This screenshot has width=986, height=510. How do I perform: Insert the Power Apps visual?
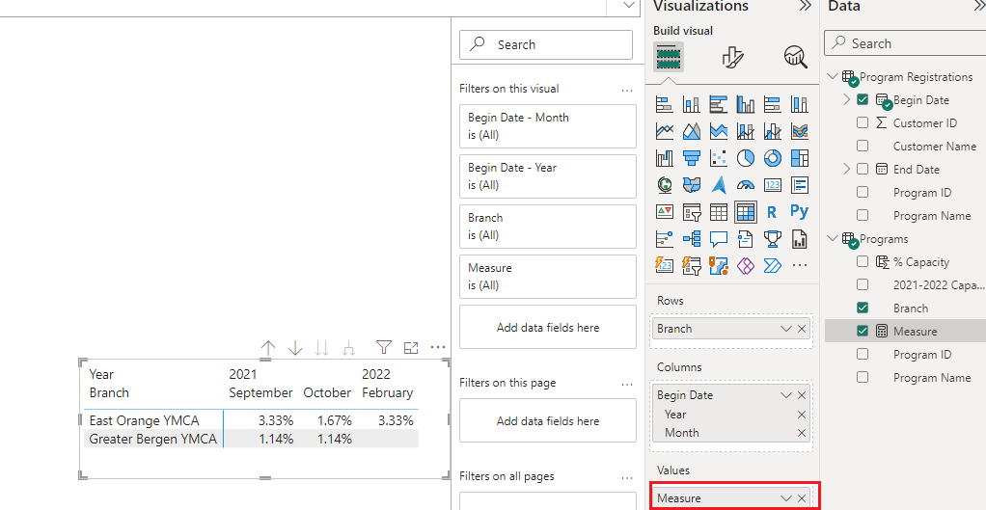746,266
